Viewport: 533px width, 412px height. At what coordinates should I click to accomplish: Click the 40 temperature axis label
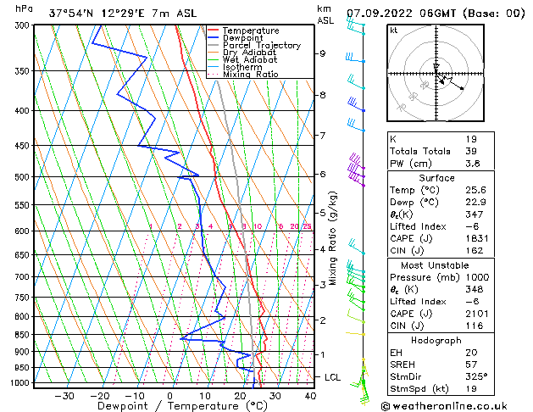click(x=310, y=396)
